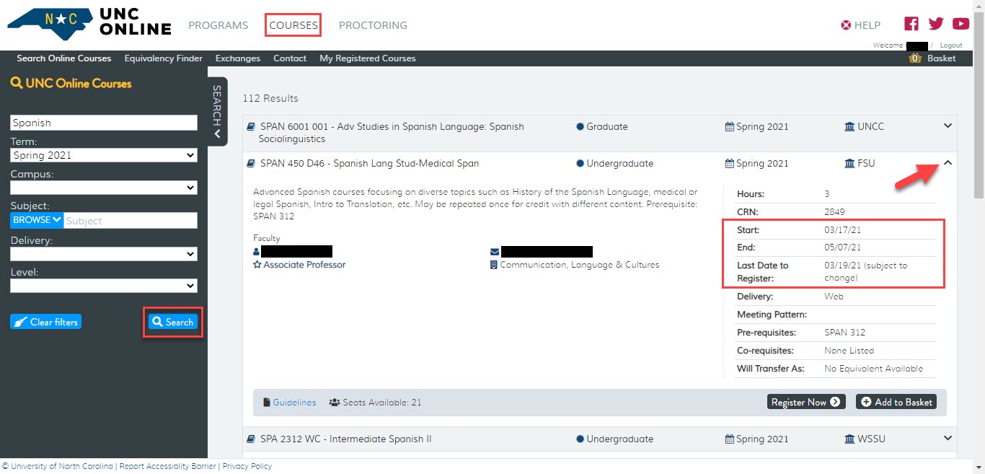Viewport: 985px width, 474px height.
Task: Open the Campus dropdown
Action: coord(104,188)
